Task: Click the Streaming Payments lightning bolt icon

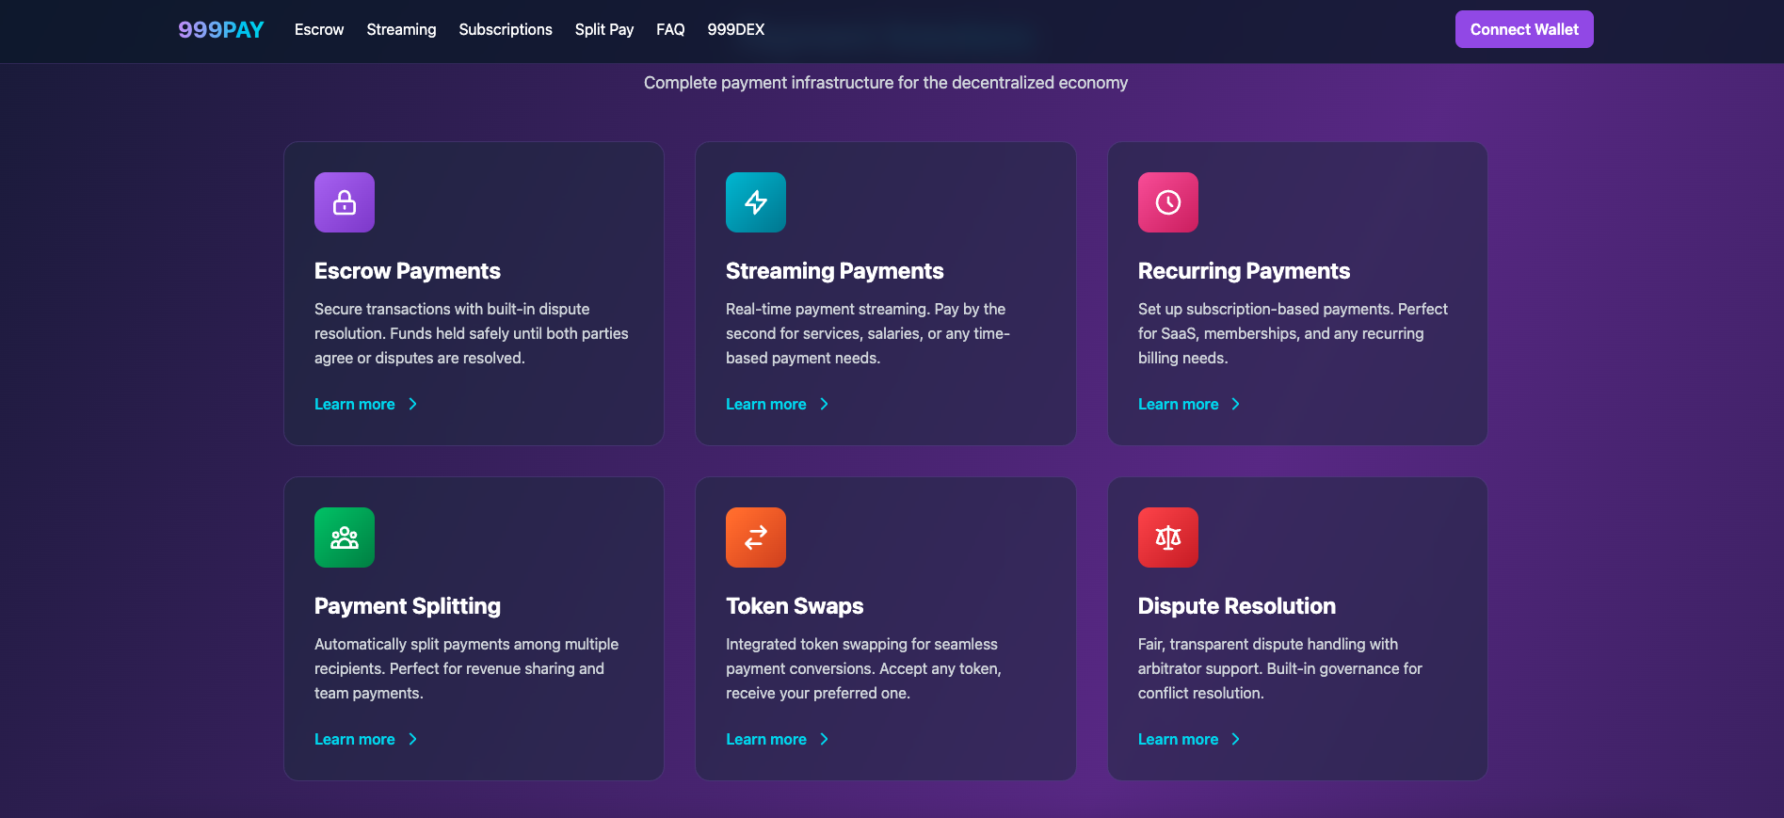Action: [756, 202]
